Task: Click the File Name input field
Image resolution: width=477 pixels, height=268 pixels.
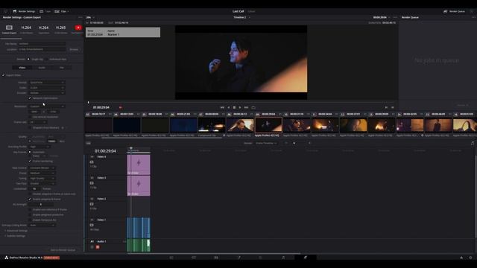Action: 42,44
